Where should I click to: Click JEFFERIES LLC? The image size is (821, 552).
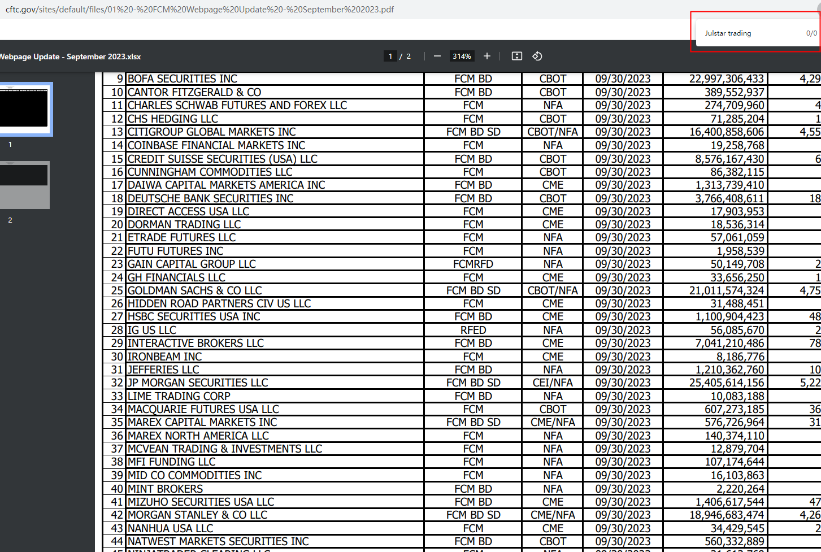tap(163, 370)
